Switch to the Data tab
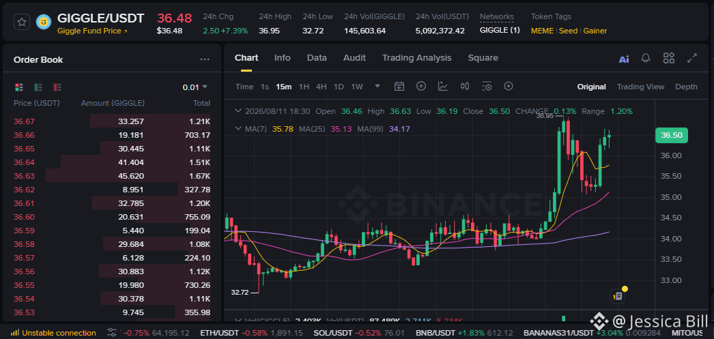Image resolution: width=714 pixels, height=339 pixels. click(317, 58)
